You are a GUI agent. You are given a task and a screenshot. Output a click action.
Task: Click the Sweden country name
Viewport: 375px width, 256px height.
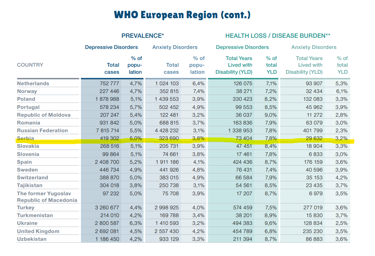click(27, 170)
